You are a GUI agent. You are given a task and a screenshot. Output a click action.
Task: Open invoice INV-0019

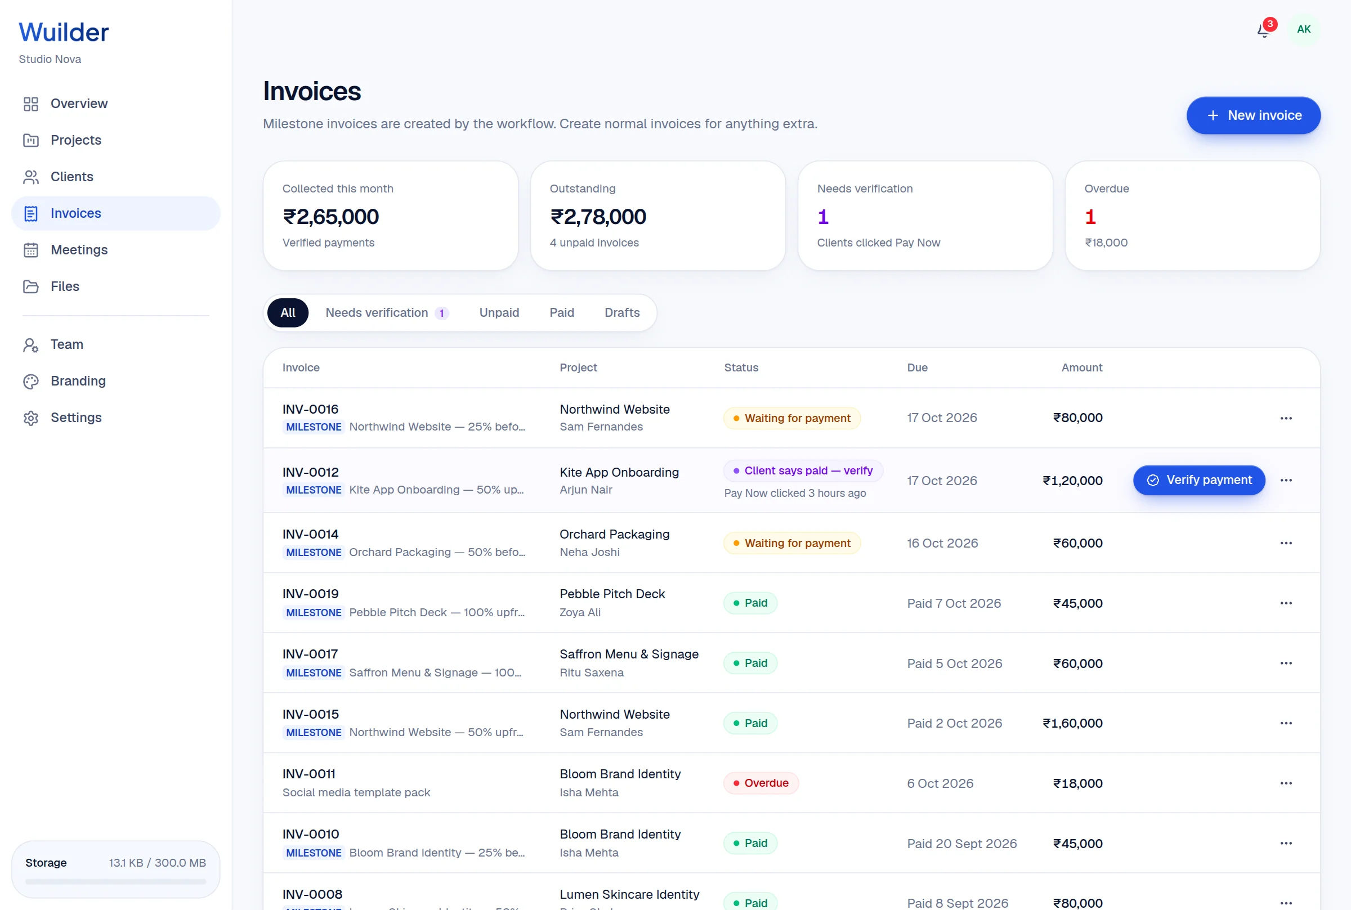click(311, 594)
